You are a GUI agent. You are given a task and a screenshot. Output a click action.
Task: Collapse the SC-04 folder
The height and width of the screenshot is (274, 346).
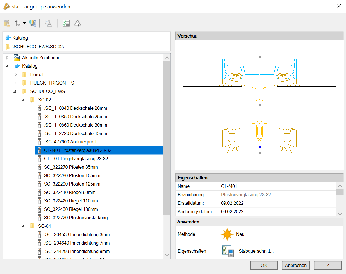tap(23, 226)
